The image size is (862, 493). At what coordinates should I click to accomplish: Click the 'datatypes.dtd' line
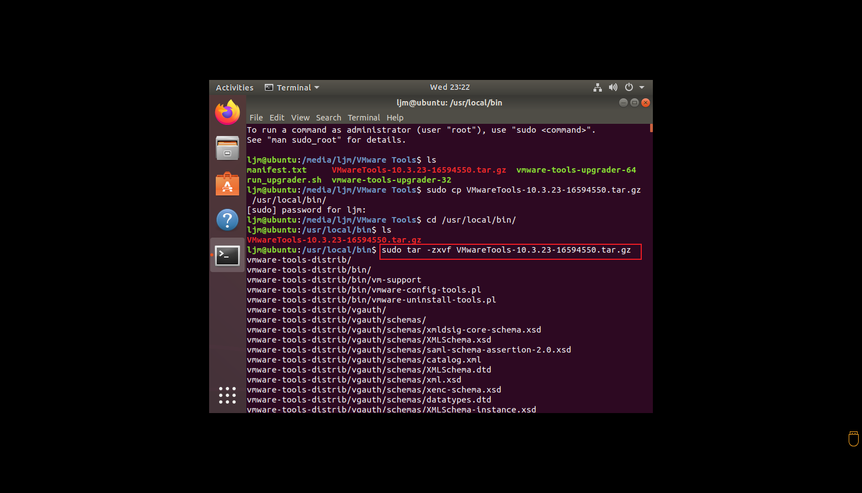[369, 400]
